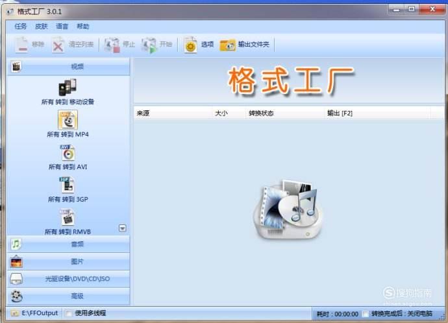The height and width of the screenshot is (323, 448).
Task: Click the 所有 转到 移动设备 label
Action: (68, 102)
